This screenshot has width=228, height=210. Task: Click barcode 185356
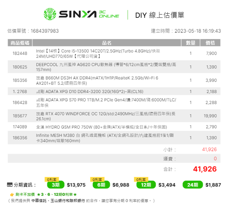(20, 80)
